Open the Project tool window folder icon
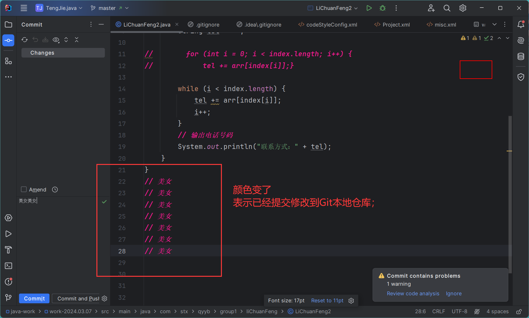 pos(9,25)
